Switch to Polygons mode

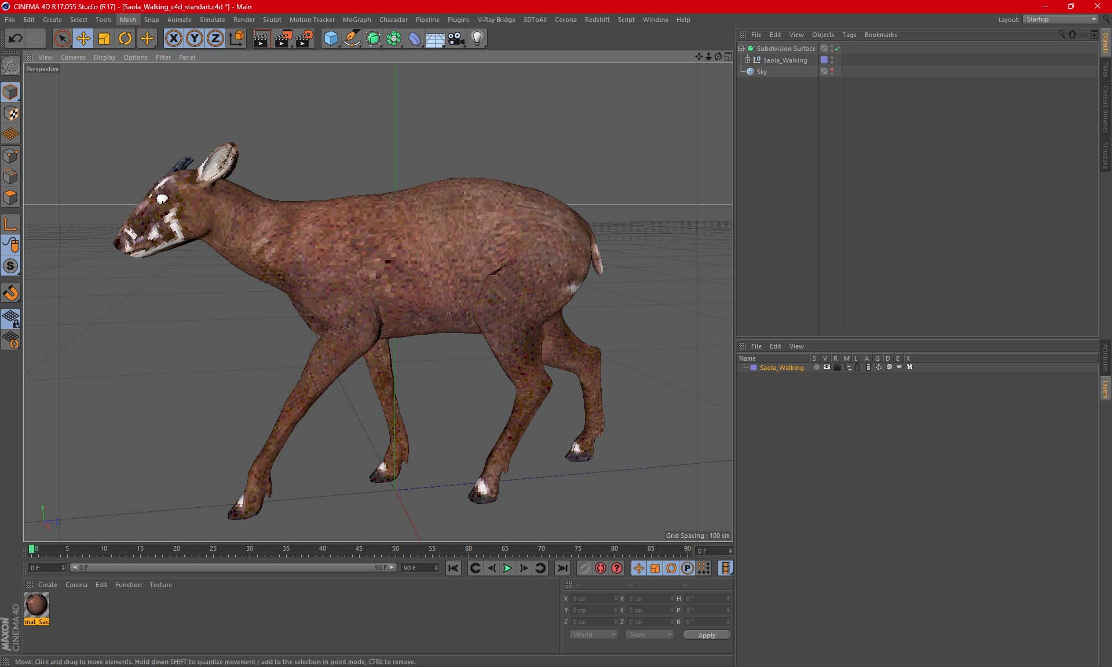pyautogui.click(x=10, y=197)
